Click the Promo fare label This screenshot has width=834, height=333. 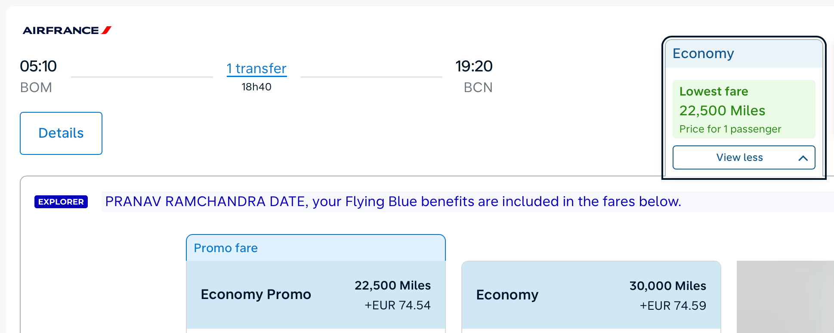pyautogui.click(x=225, y=248)
